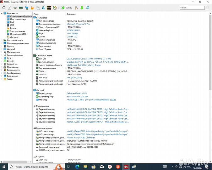Click the Купить buy button
The height and width of the screenshot is (170, 212).
pyautogui.click(x=67, y=8)
